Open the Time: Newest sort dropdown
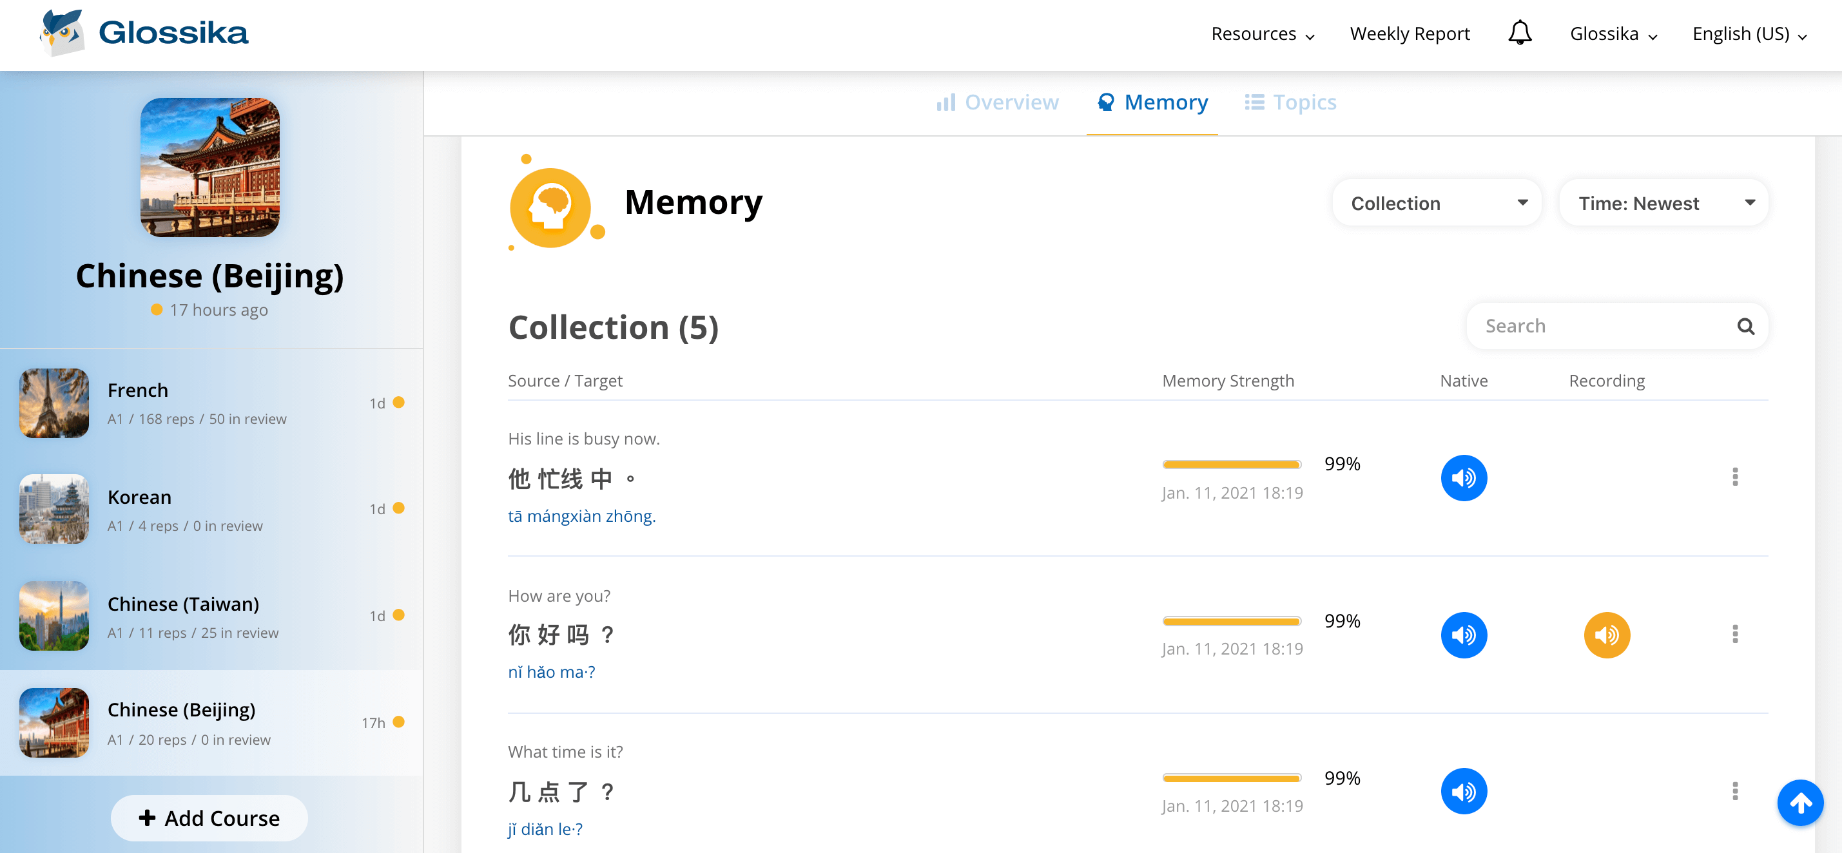 1663,203
